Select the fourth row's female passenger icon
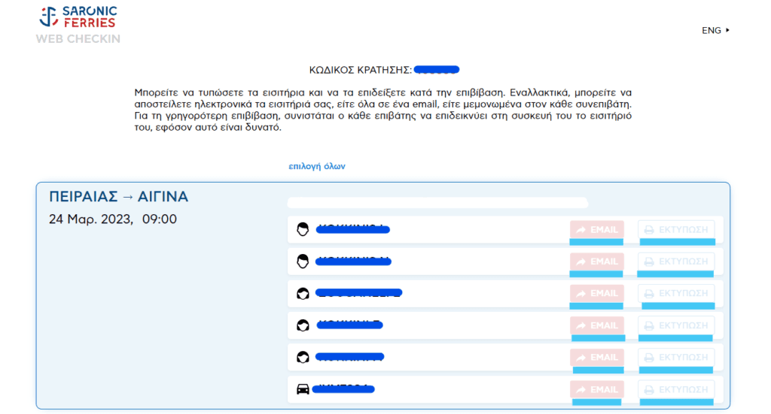 [x=303, y=325]
